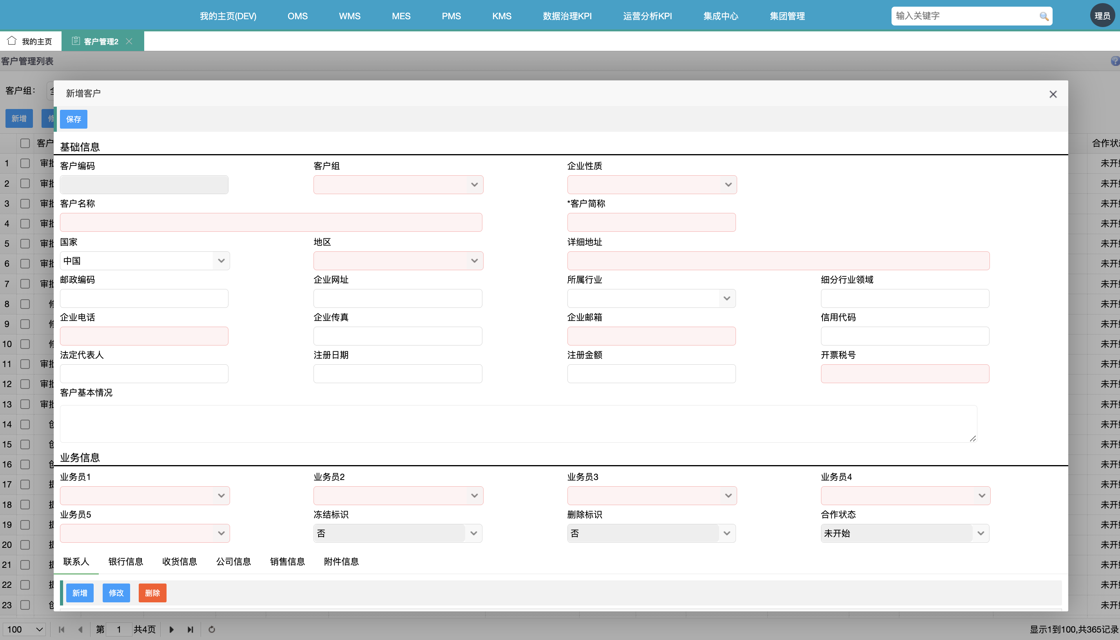The image size is (1120, 640).
Task: Open the 国家 dropdown showing 中国
Action: (x=221, y=261)
